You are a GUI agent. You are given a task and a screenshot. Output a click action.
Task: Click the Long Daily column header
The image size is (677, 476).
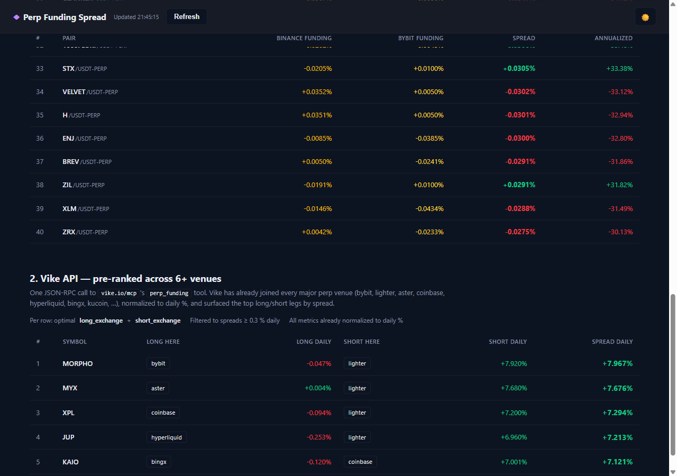(x=314, y=342)
